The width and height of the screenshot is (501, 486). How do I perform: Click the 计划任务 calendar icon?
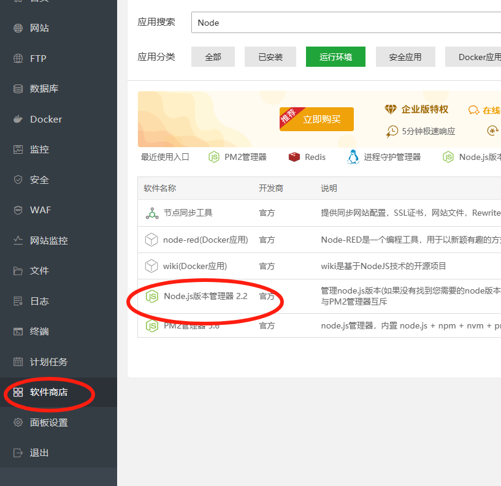coord(18,362)
